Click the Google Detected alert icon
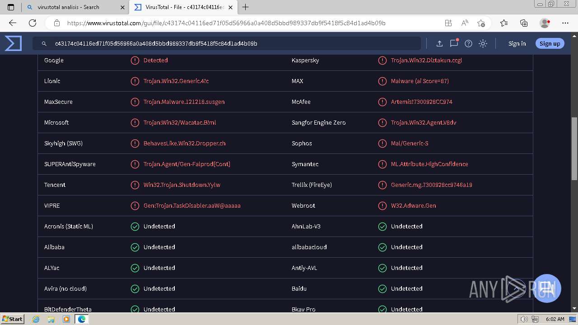Screen dimensions: 578x325 point(135,60)
